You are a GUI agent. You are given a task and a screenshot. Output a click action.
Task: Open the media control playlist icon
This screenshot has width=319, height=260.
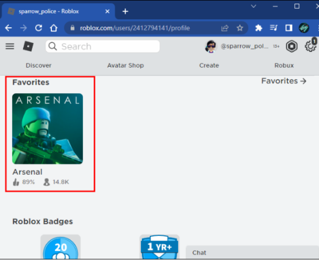(x=274, y=28)
